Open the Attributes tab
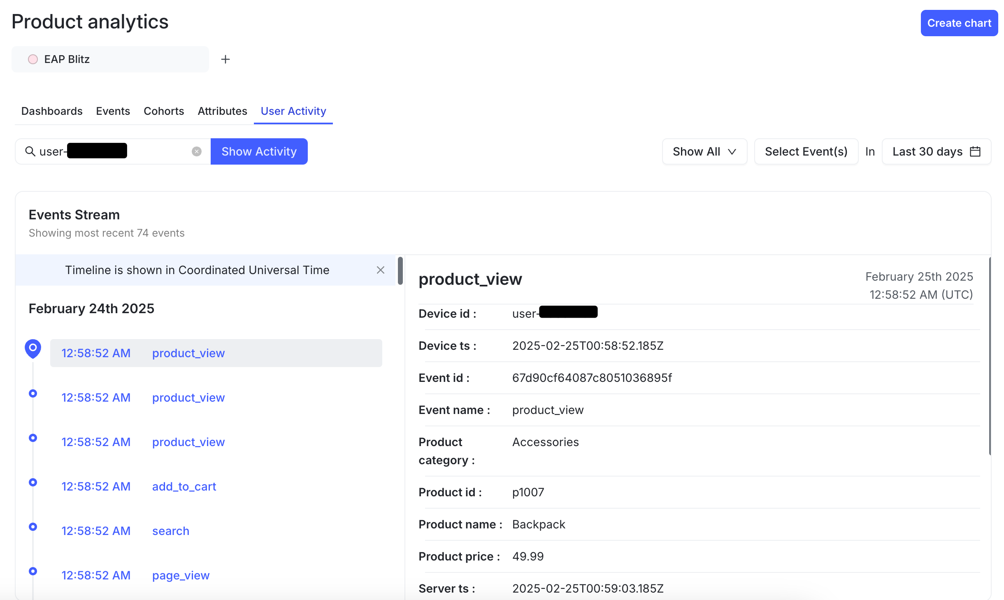The image size is (1004, 600). pyautogui.click(x=222, y=111)
